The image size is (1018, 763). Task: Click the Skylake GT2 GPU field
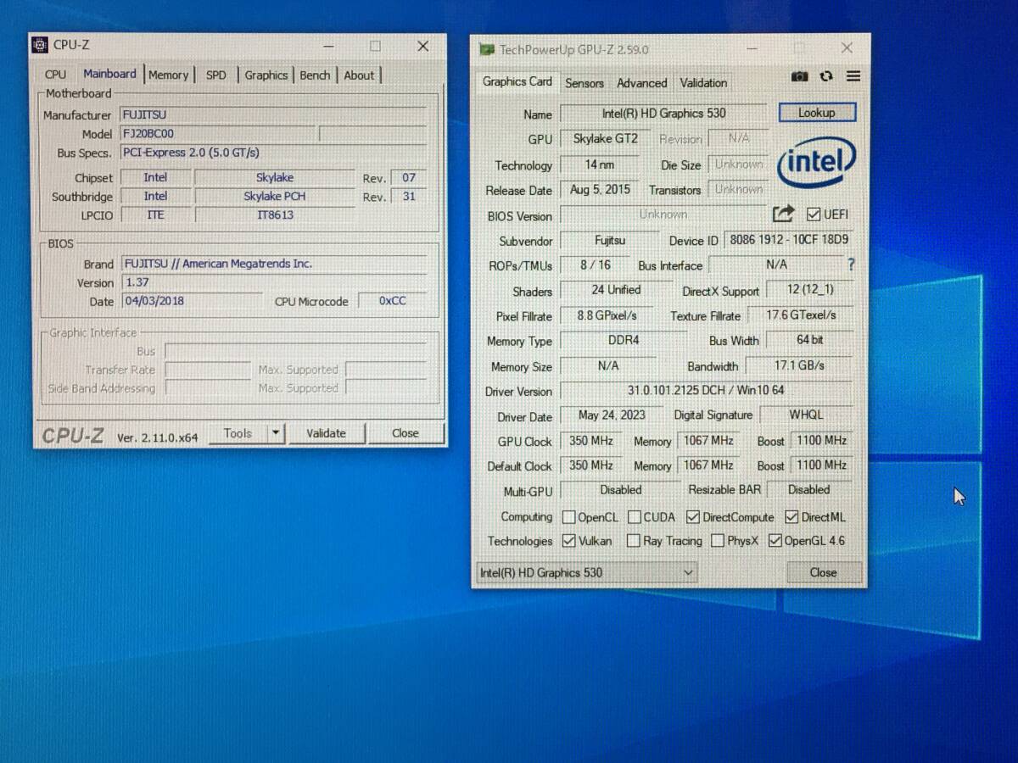point(606,138)
